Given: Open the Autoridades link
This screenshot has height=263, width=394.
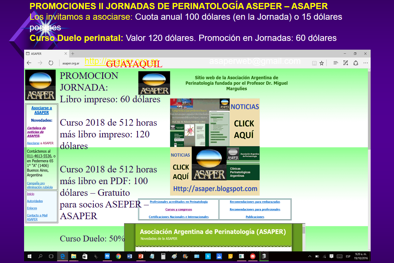Looking at the screenshot, I should point(35,201).
